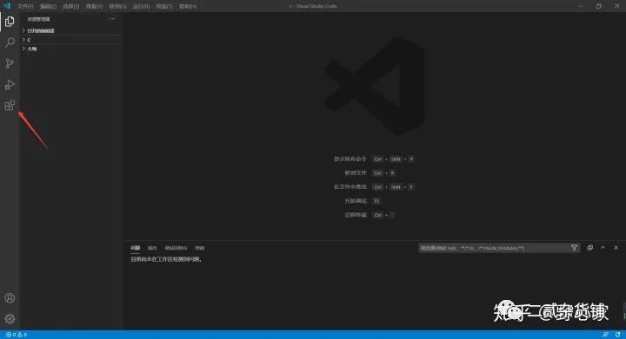Click the Find in Files shortcut hint
The image size is (626, 339).
point(374,187)
